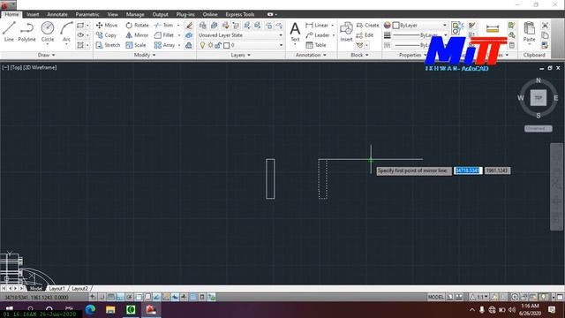Toggle layer lock padlock icon
565x318 pixels.
coord(218,45)
